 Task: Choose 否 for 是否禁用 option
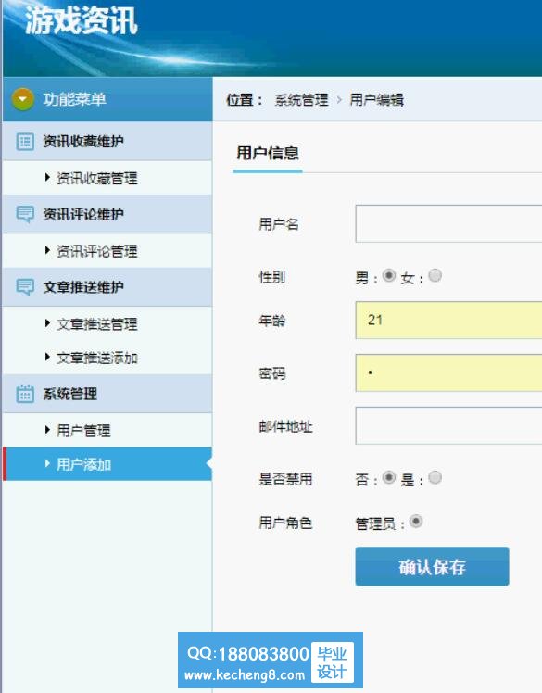tap(389, 477)
